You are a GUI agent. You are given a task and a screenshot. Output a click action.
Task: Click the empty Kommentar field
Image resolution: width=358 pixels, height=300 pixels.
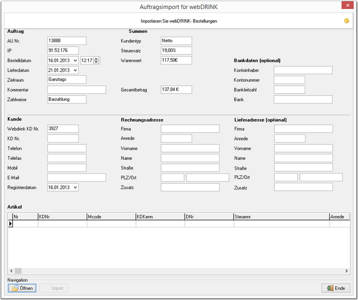click(77, 90)
